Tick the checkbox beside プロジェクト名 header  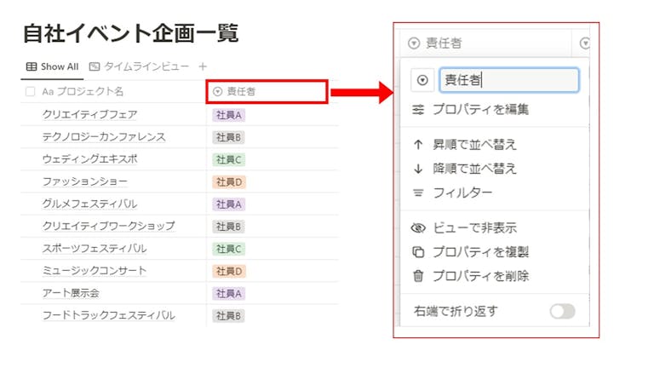coord(30,91)
